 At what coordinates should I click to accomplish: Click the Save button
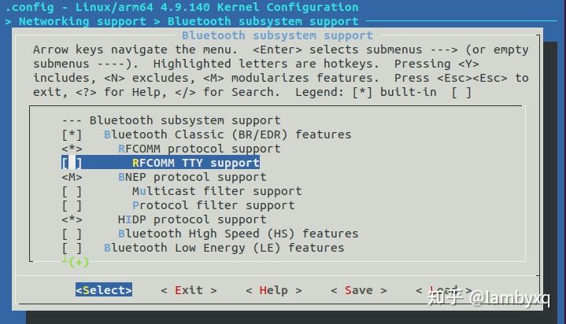pyautogui.click(x=359, y=290)
